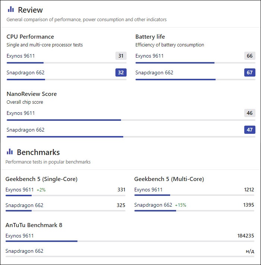Viewport: 261px width, 265px height.
Task: Click the Battery life score badge 66
Action: pos(249,56)
